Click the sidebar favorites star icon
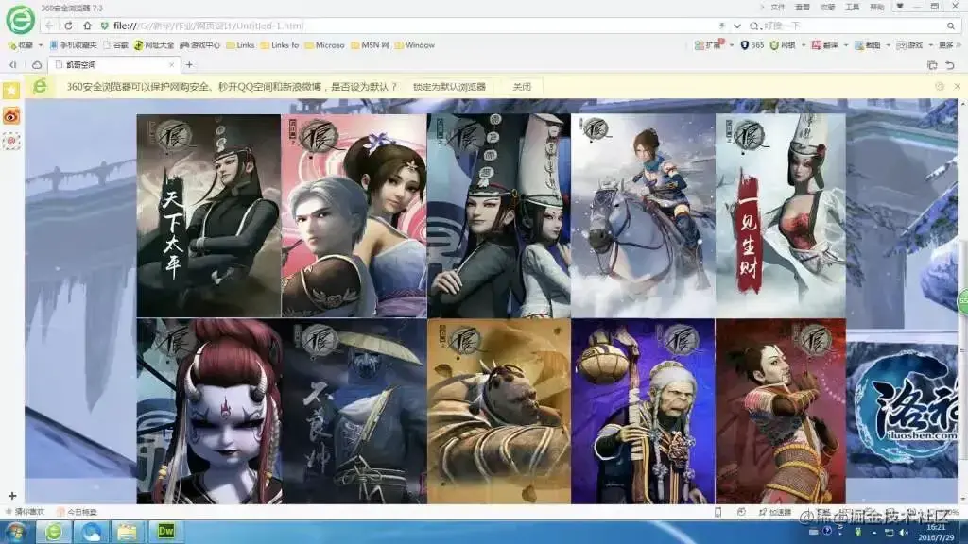The height and width of the screenshot is (544, 968). (11, 91)
